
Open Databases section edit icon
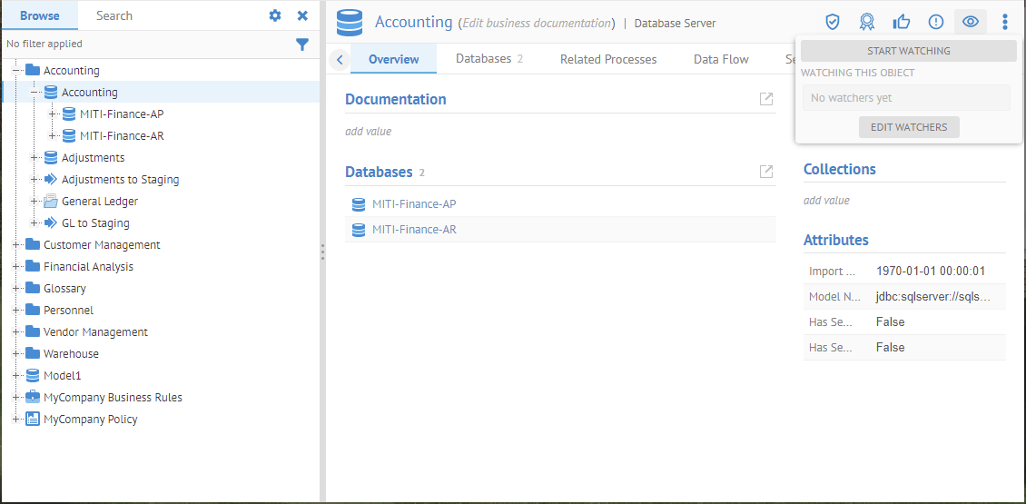[766, 172]
